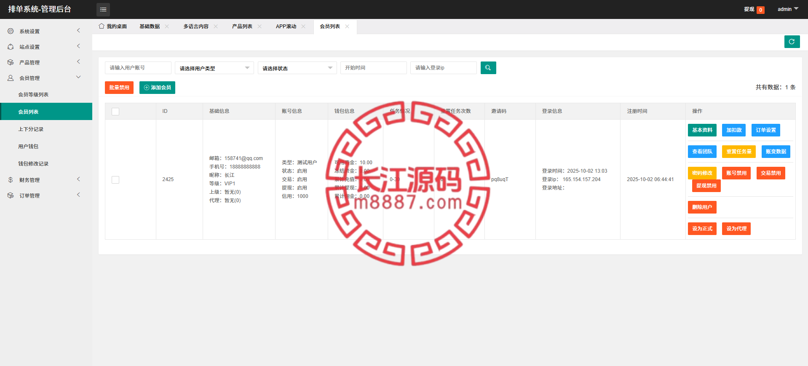
Task: Expand the 站点设置 menu chevron
Action: (x=78, y=46)
